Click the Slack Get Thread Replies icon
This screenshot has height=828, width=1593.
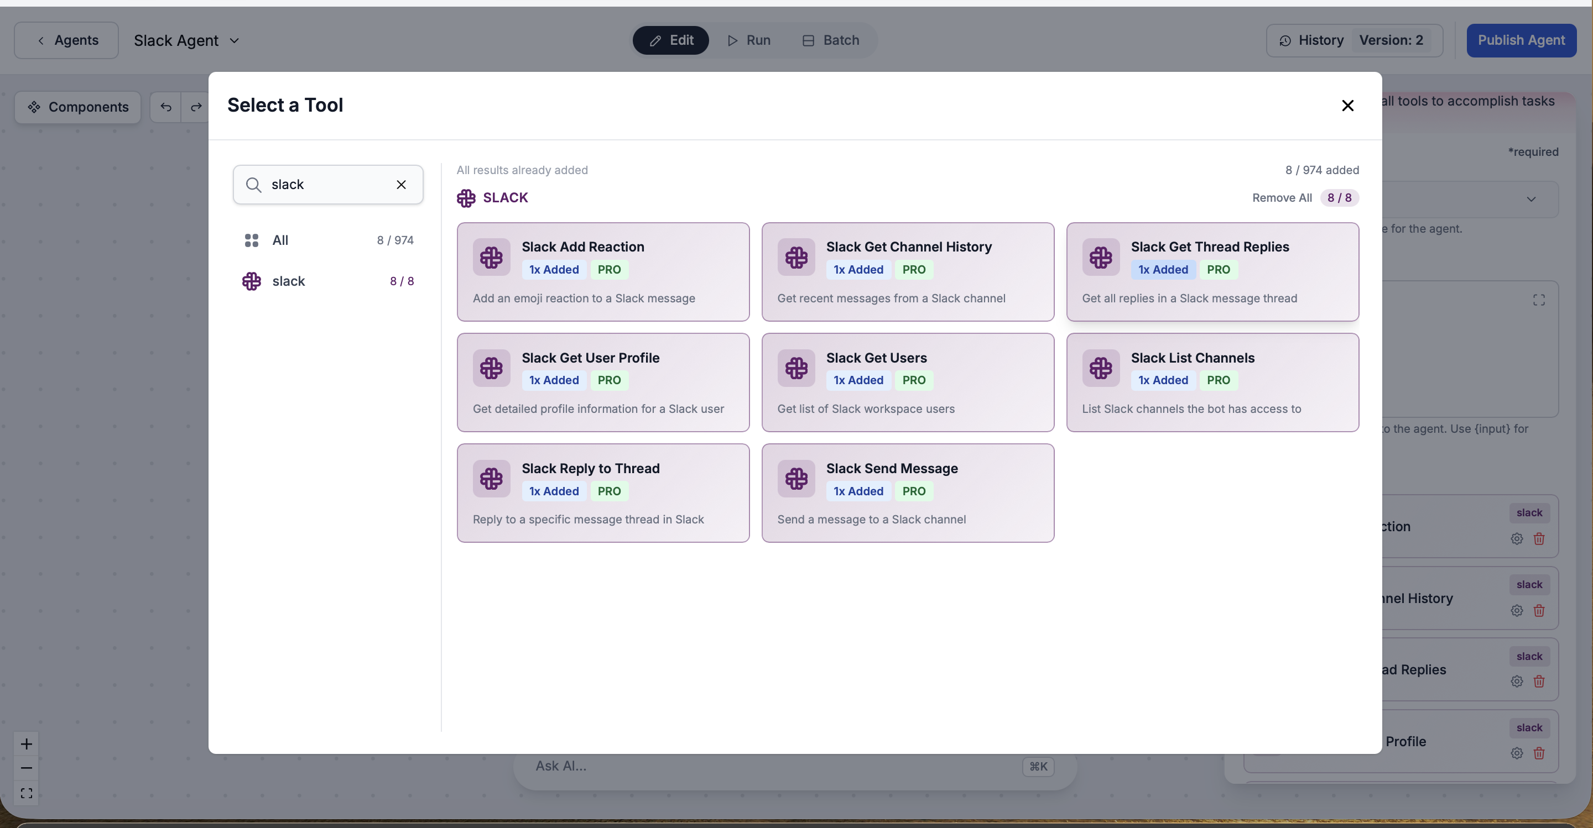click(x=1101, y=257)
